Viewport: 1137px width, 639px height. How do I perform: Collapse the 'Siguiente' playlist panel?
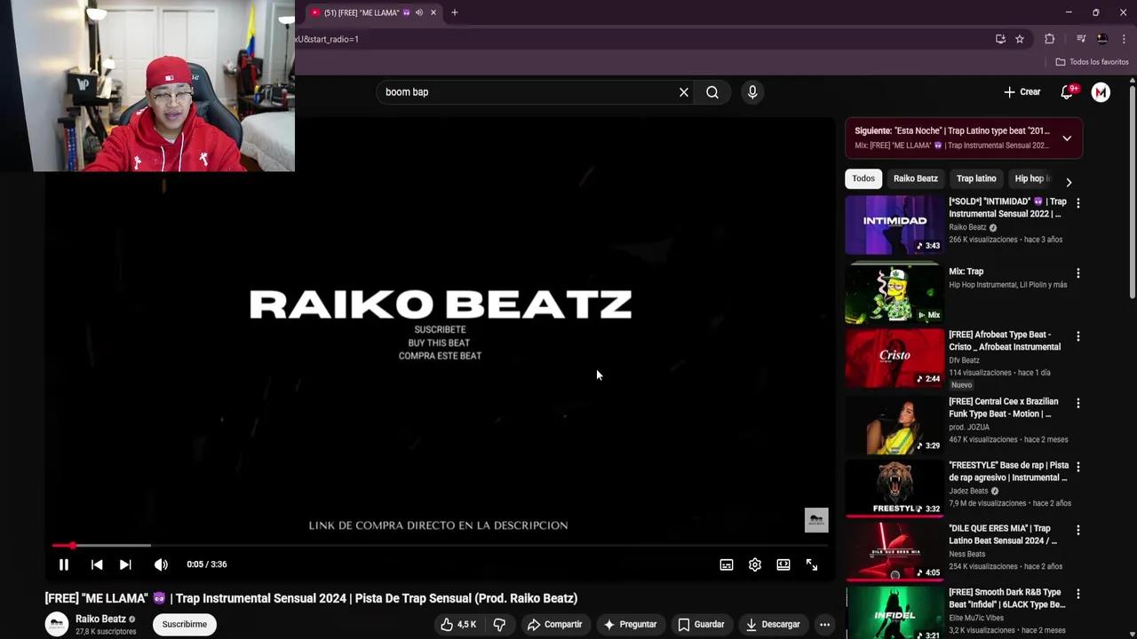[1067, 138]
